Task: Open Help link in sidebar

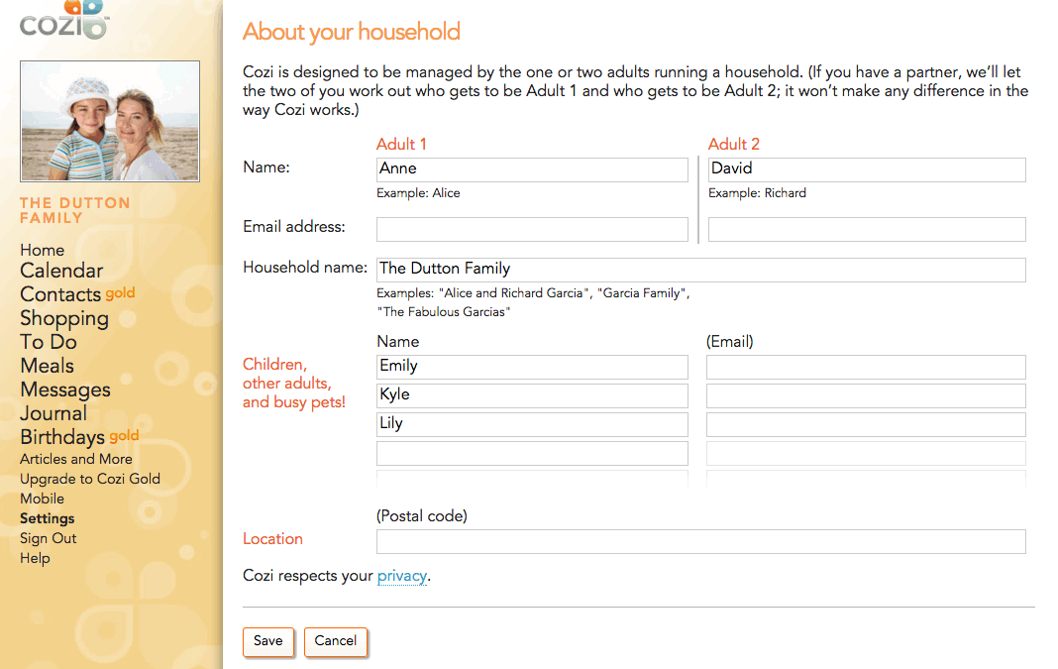Action: [x=35, y=558]
